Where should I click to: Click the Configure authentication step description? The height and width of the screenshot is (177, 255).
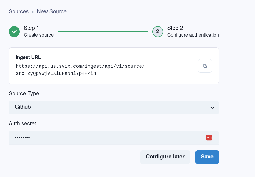pyautogui.click(x=193, y=35)
